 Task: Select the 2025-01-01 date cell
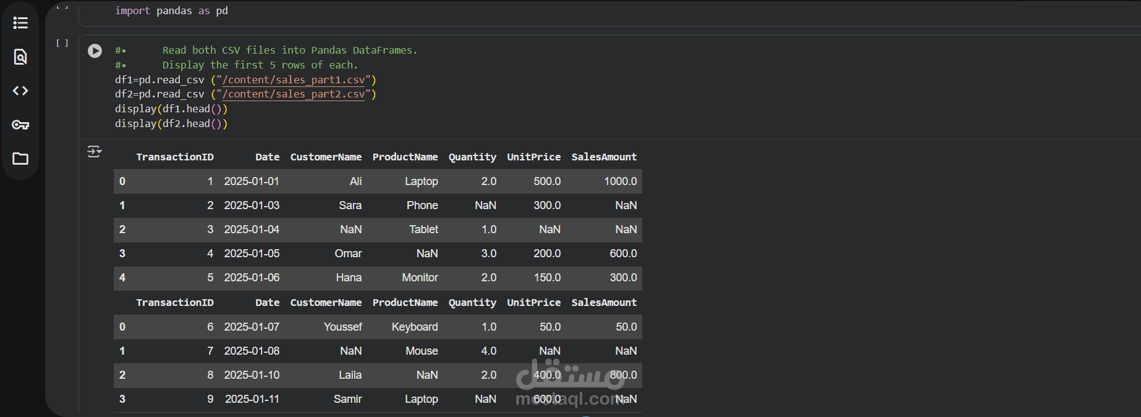pyautogui.click(x=252, y=181)
